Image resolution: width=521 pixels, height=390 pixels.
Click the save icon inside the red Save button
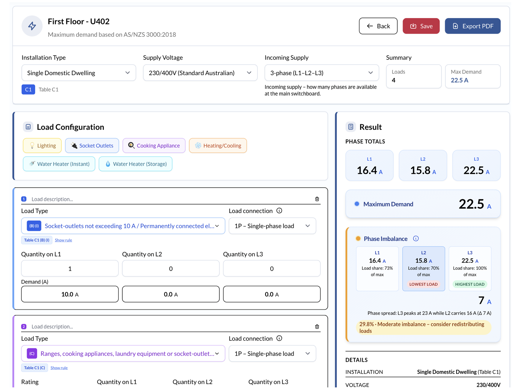[414, 26]
